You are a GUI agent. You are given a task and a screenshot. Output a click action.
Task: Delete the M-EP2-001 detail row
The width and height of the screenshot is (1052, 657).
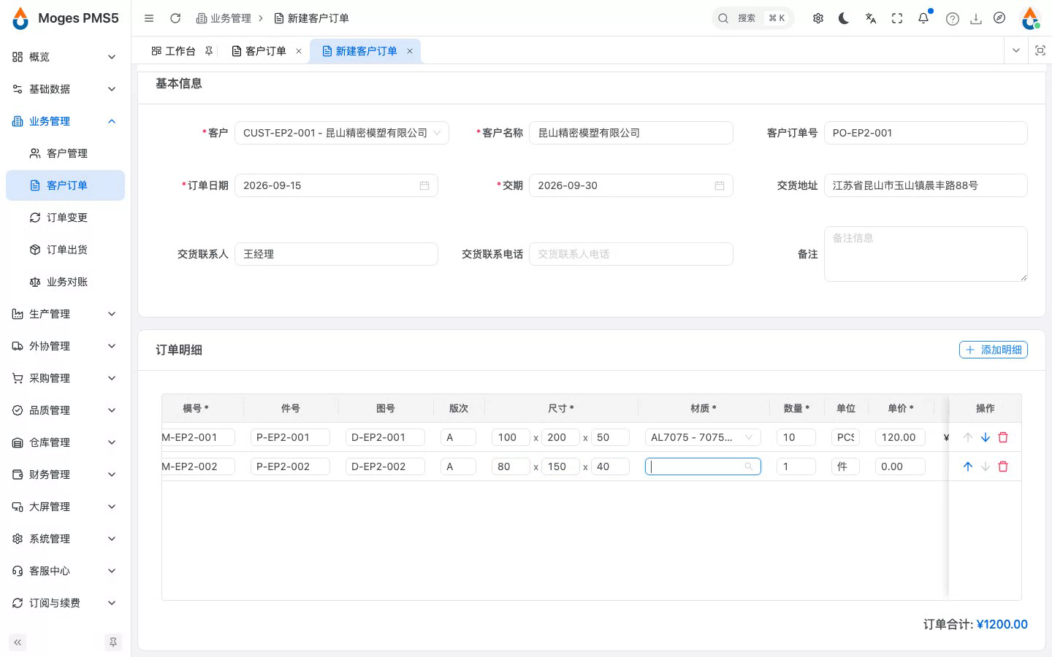tap(1003, 437)
